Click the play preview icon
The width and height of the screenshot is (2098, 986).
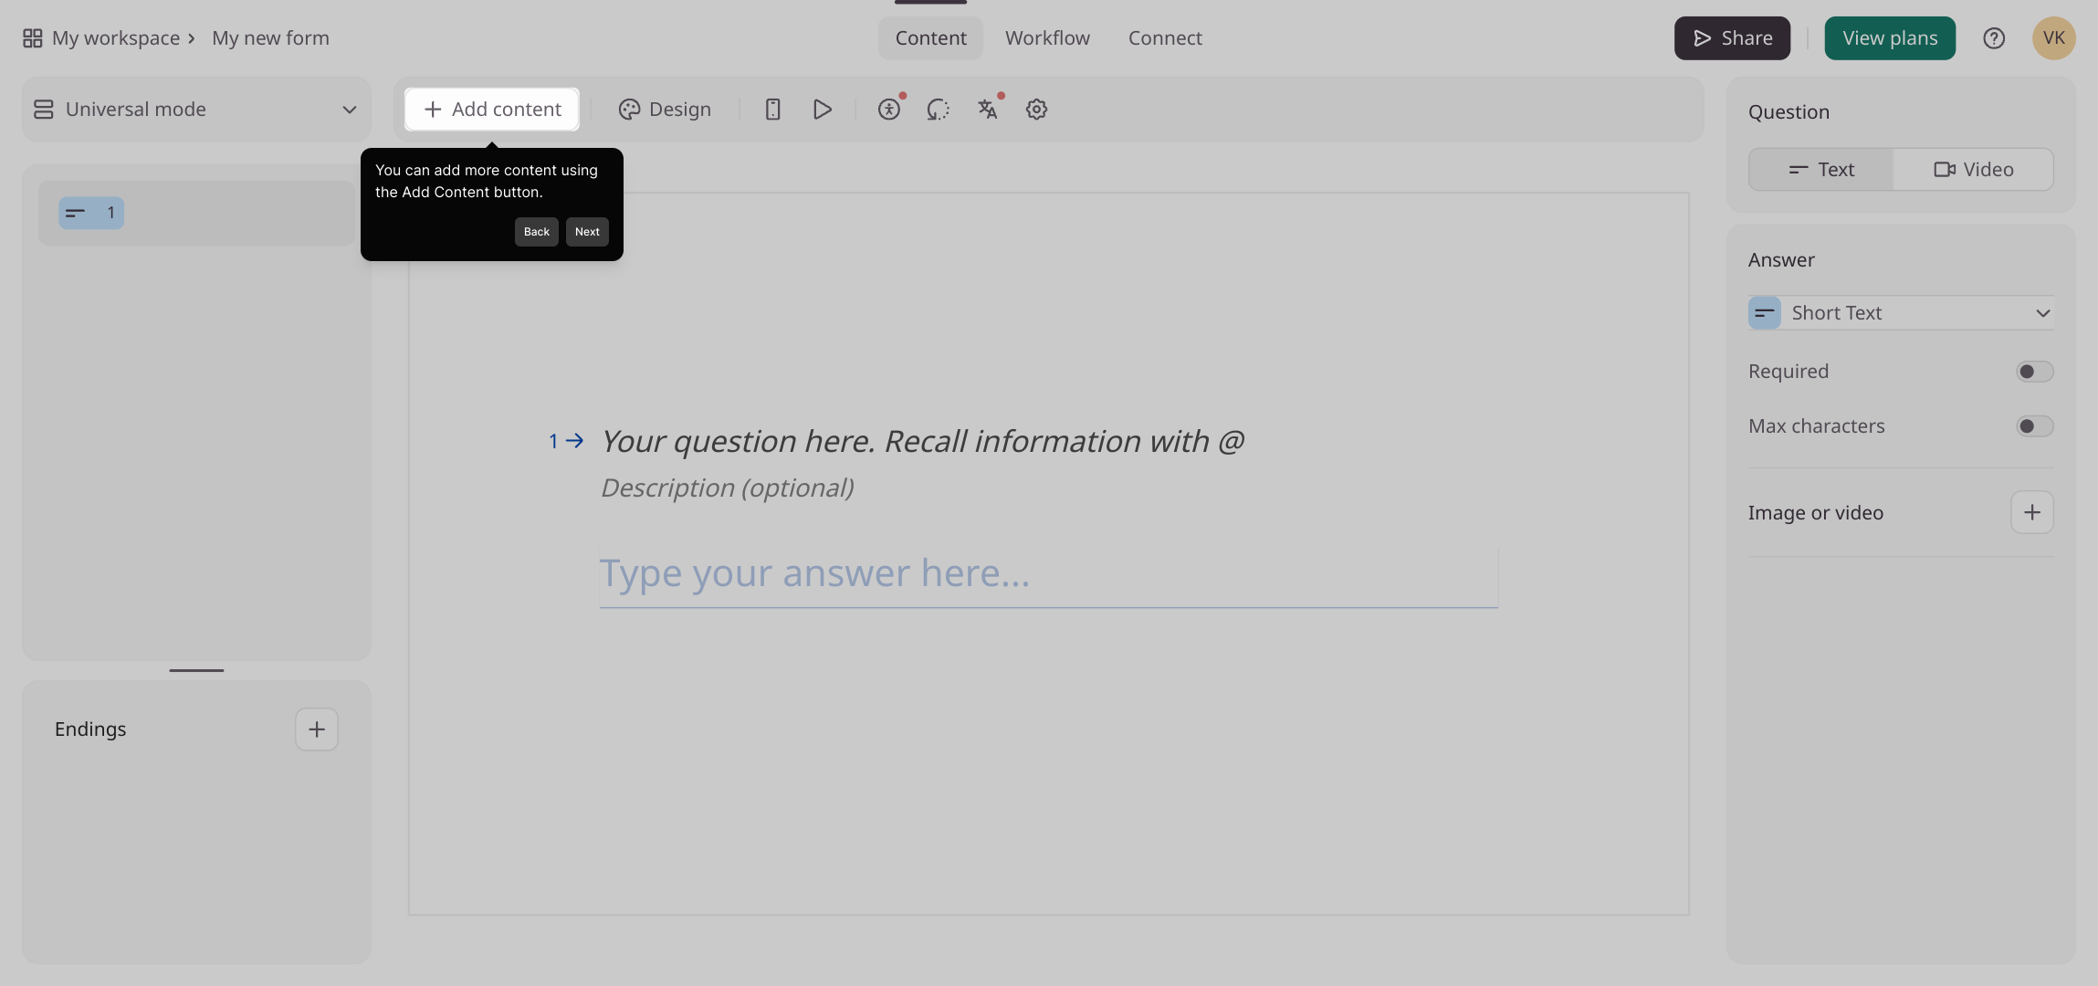(x=822, y=110)
